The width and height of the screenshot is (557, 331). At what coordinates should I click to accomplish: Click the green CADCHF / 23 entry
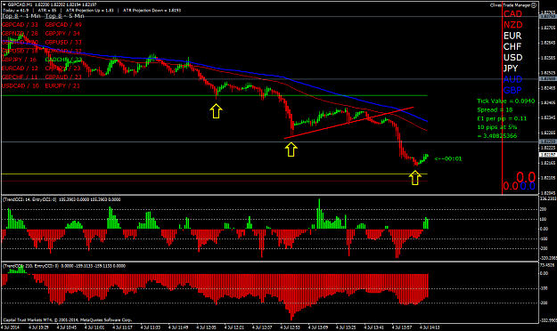pos(63,60)
